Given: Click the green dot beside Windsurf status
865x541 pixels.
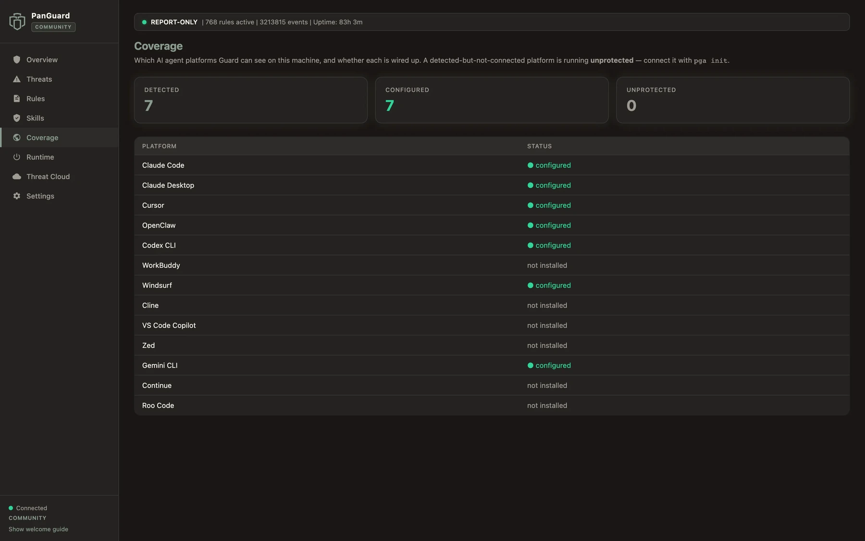Looking at the screenshot, I should tap(531, 285).
